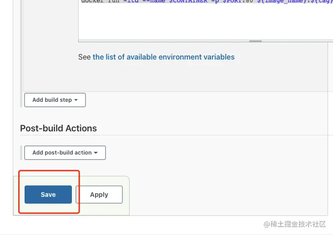Image resolution: width=333 pixels, height=235 pixels.
Task: Open the available environment variables link
Action: click(x=163, y=57)
